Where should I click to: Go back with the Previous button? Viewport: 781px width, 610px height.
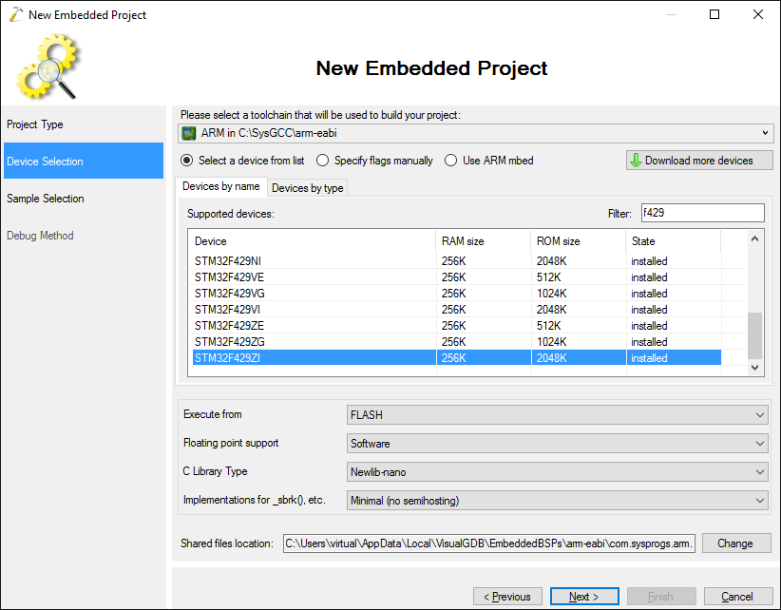tap(507, 597)
